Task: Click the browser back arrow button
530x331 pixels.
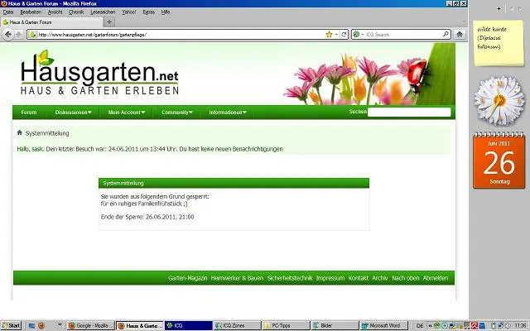Action: coord(7,35)
